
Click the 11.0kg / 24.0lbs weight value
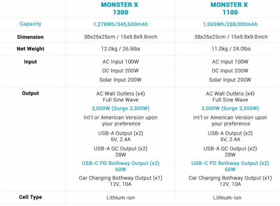coord(230,49)
